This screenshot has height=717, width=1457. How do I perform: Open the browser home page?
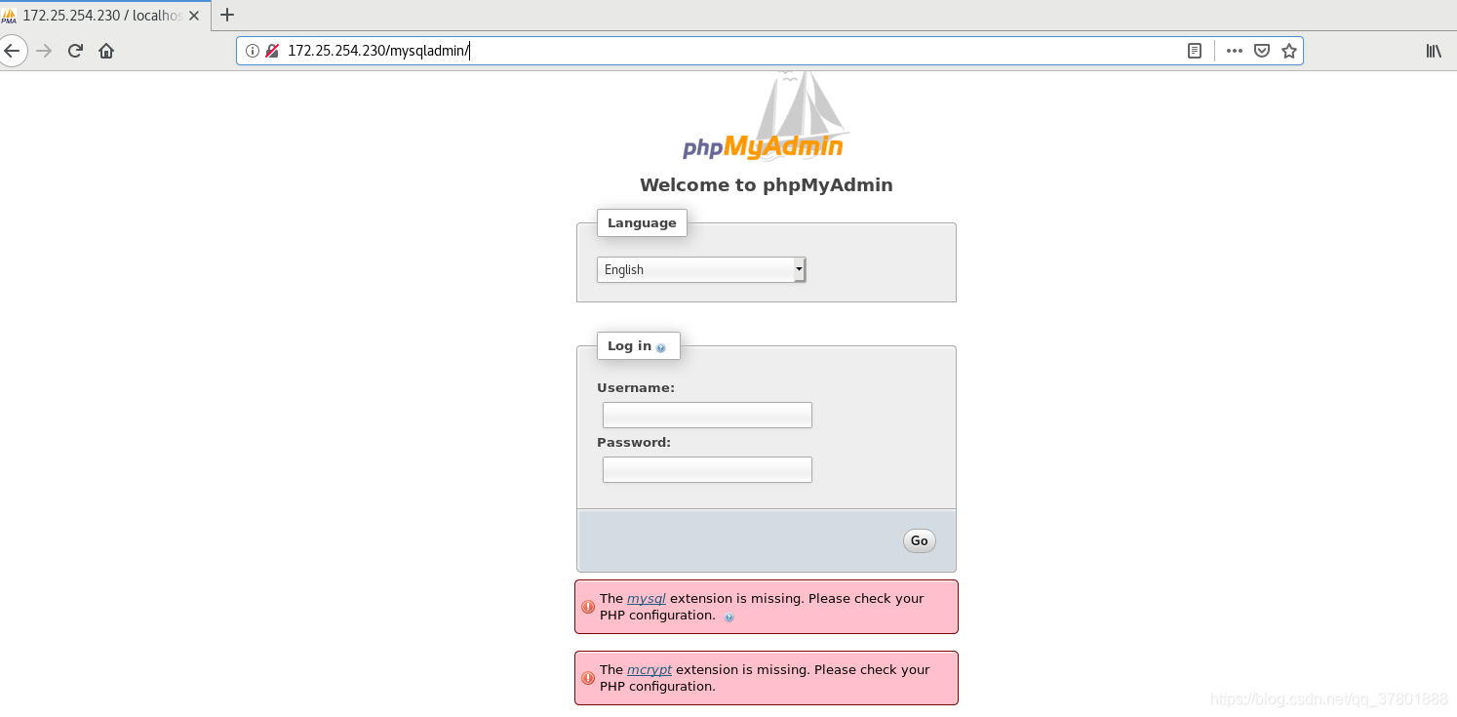pos(106,51)
